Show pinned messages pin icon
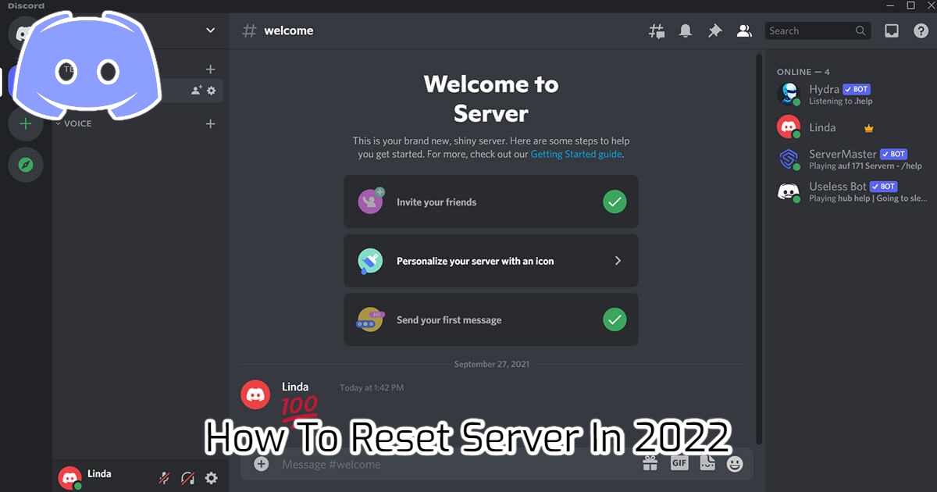Image resolution: width=937 pixels, height=492 pixels. pyautogui.click(x=714, y=31)
